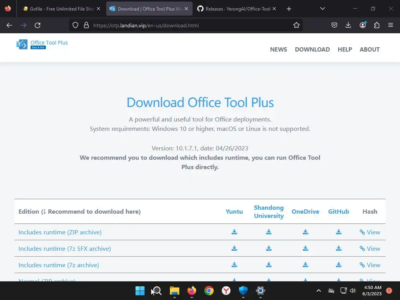Open the Firefox account menu
Screen dimensions: 400x300
click(362, 25)
